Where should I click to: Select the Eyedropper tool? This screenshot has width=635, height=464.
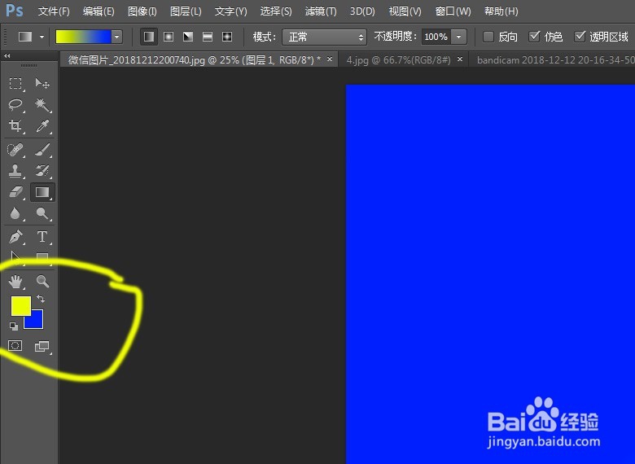pos(42,126)
